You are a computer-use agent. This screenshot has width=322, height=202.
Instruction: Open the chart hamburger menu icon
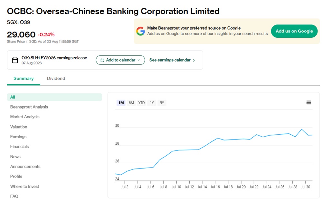pos(309,102)
